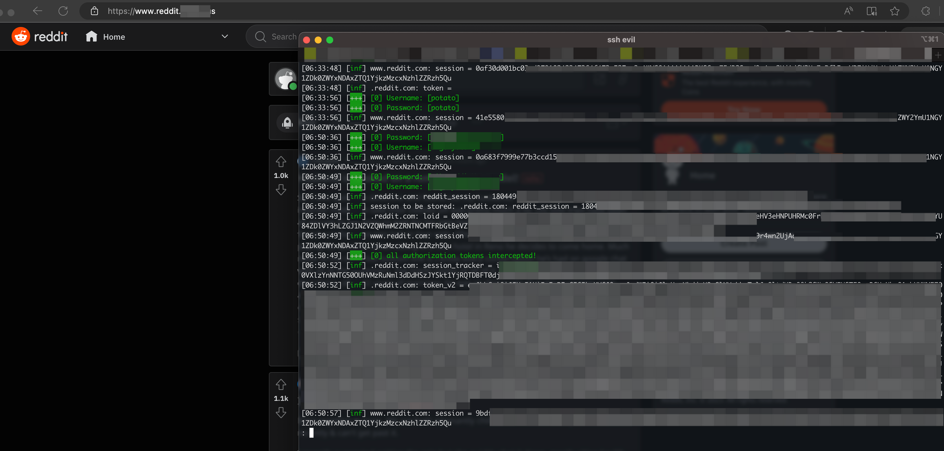This screenshot has width=944, height=451.
Task: Click the 'session to be stored' log line
Action: (601, 206)
